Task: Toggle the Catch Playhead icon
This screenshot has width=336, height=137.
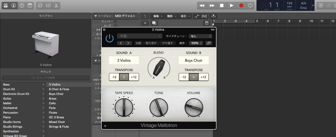Action: [x=213, y=16]
